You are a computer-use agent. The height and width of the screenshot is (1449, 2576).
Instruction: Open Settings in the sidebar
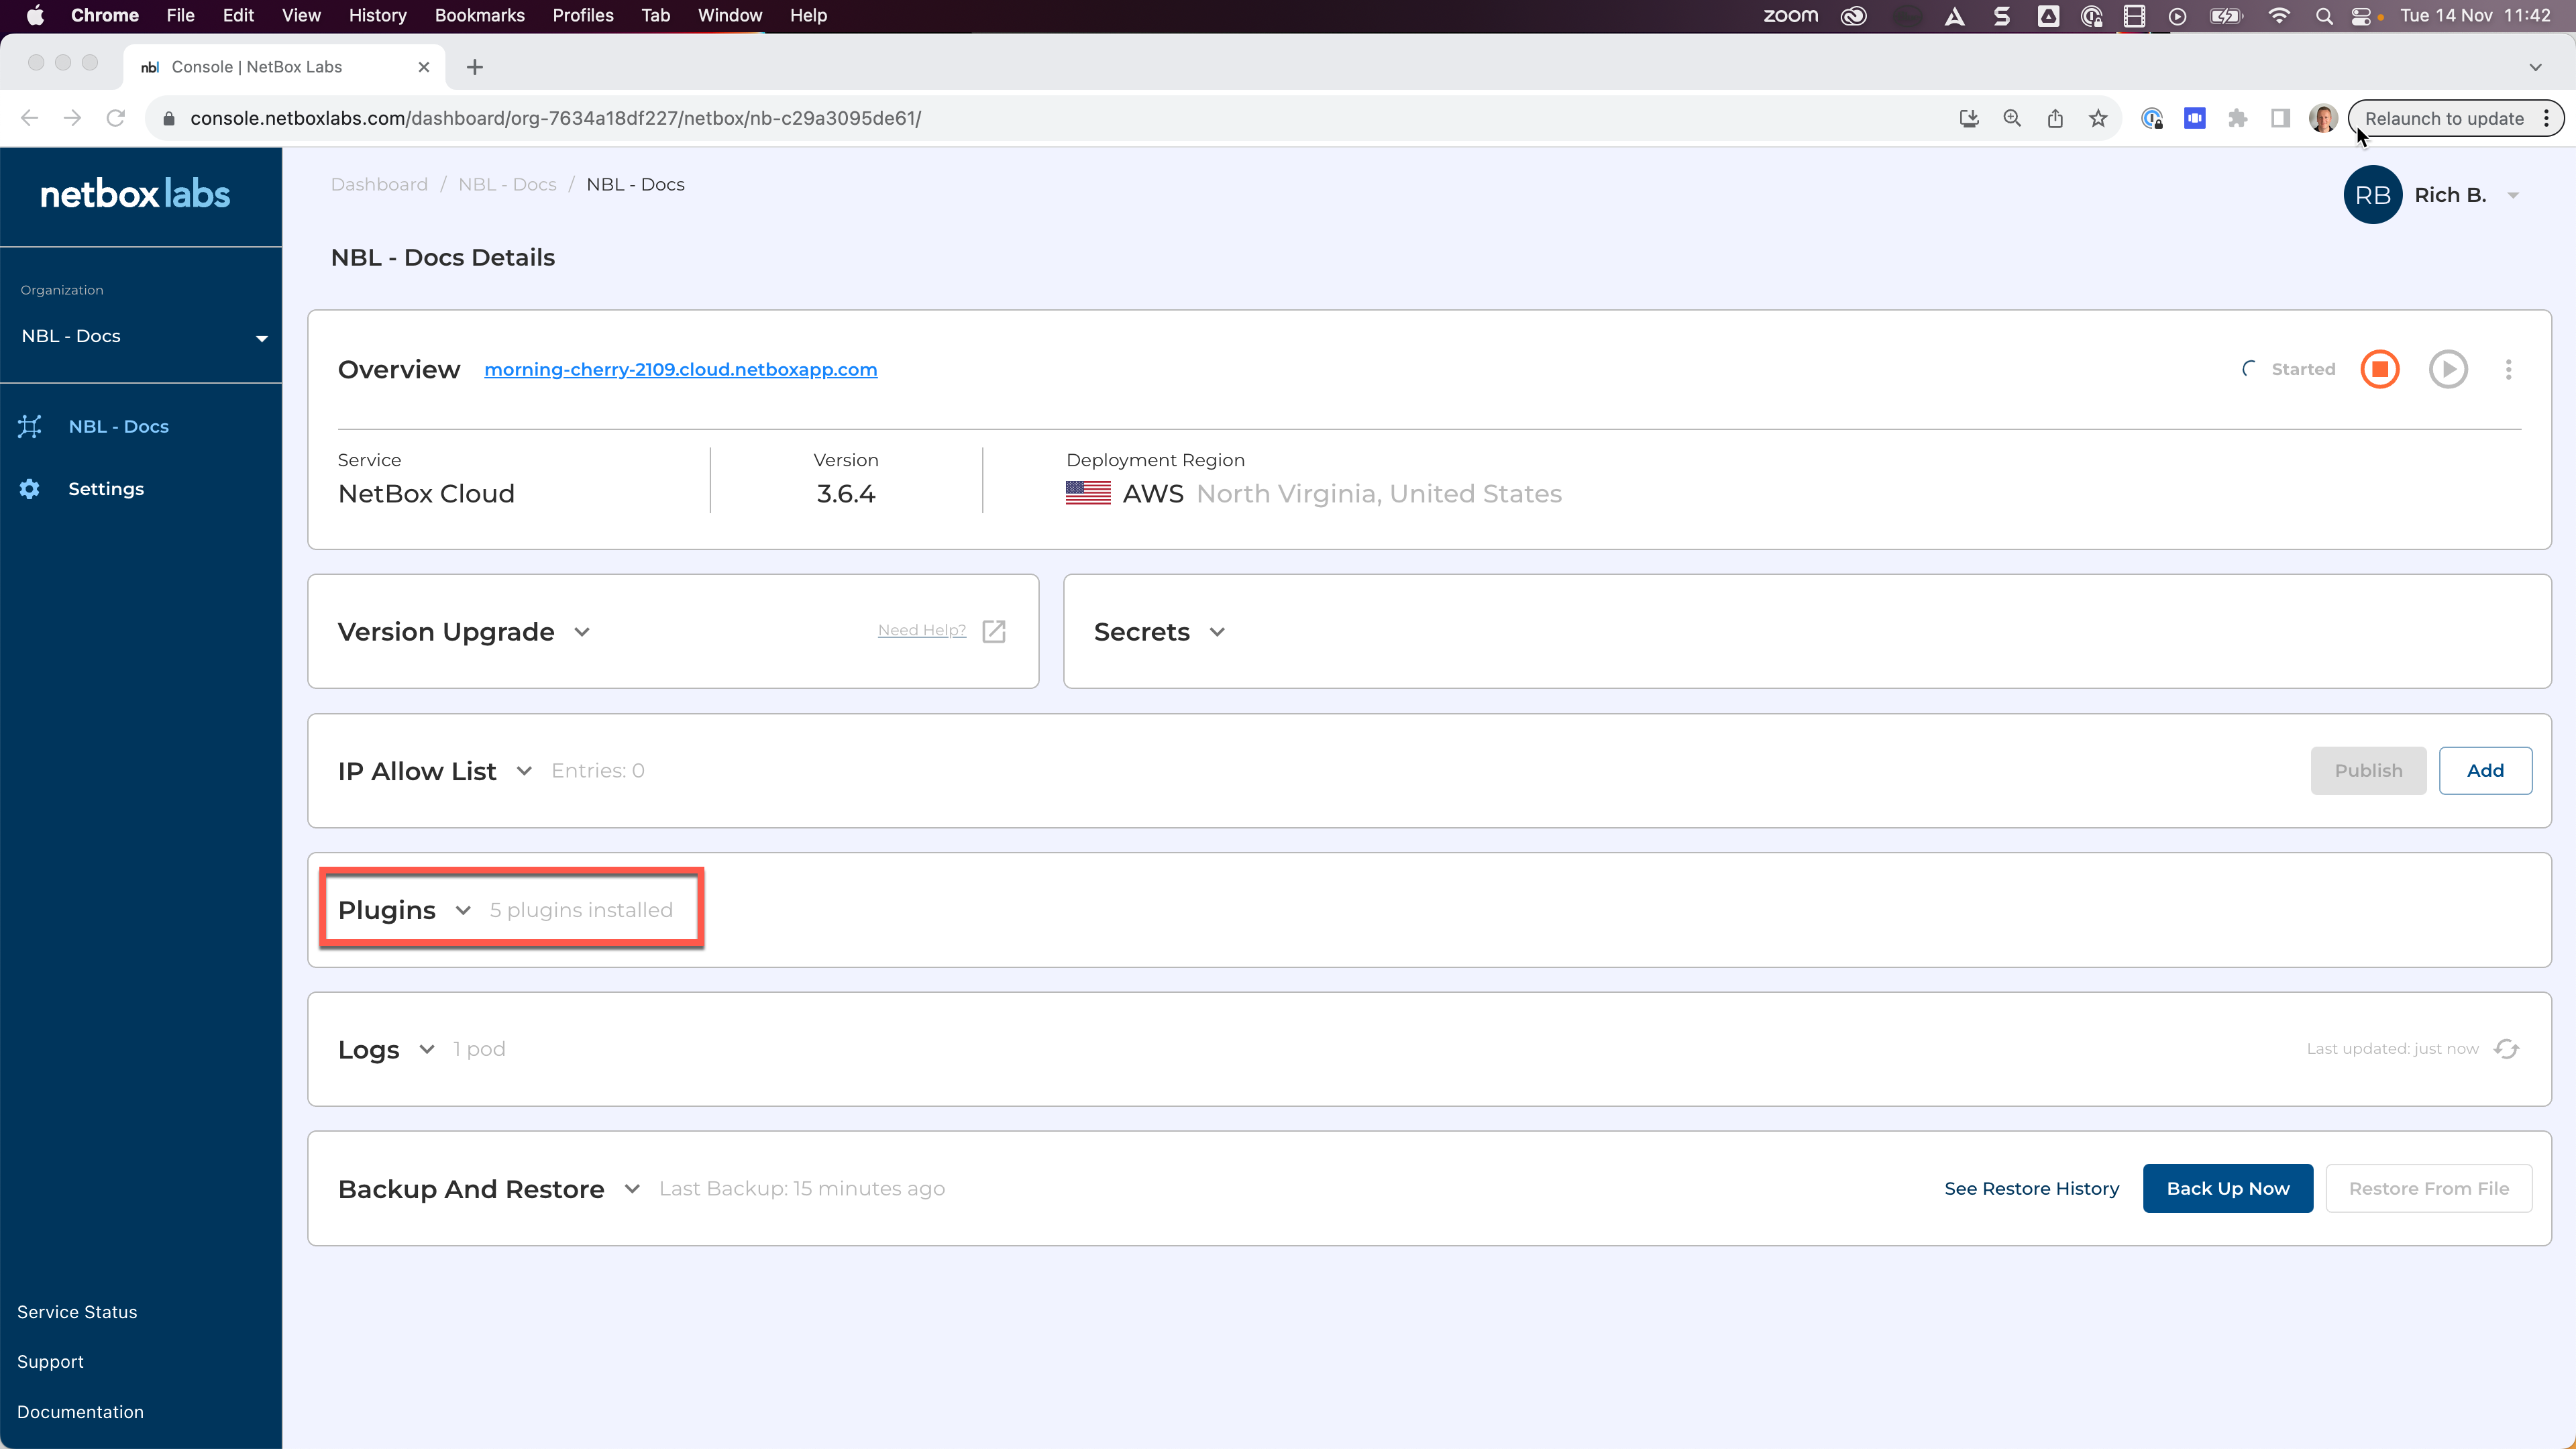click(x=106, y=488)
